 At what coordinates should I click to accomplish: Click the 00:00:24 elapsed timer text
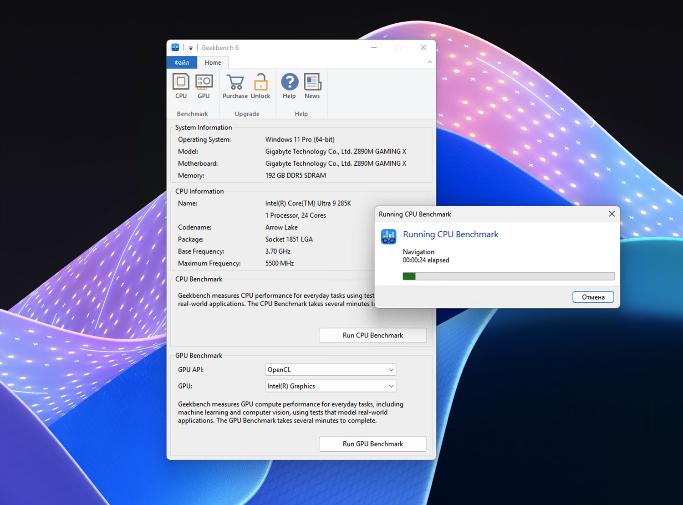426,260
